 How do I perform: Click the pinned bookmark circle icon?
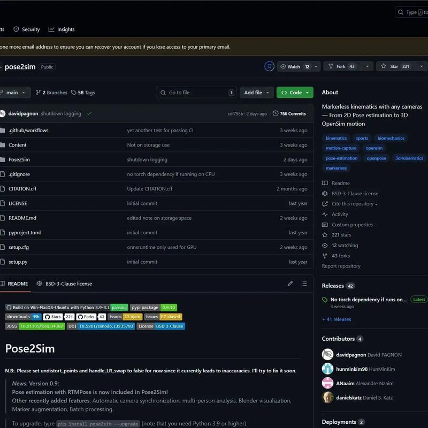(x=269, y=66)
